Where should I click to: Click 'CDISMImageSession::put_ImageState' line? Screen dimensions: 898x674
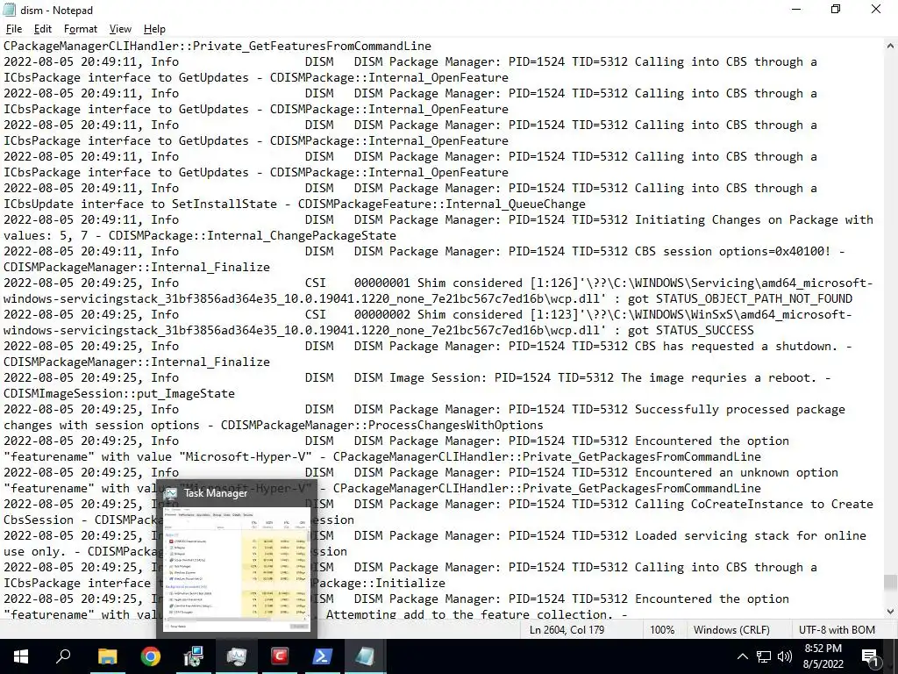click(119, 394)
